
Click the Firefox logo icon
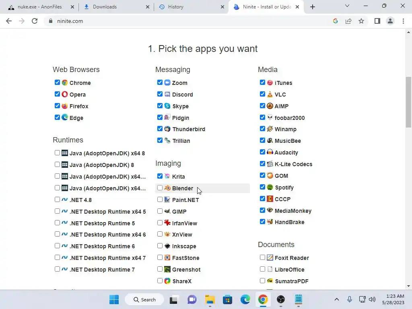point(65,106)
